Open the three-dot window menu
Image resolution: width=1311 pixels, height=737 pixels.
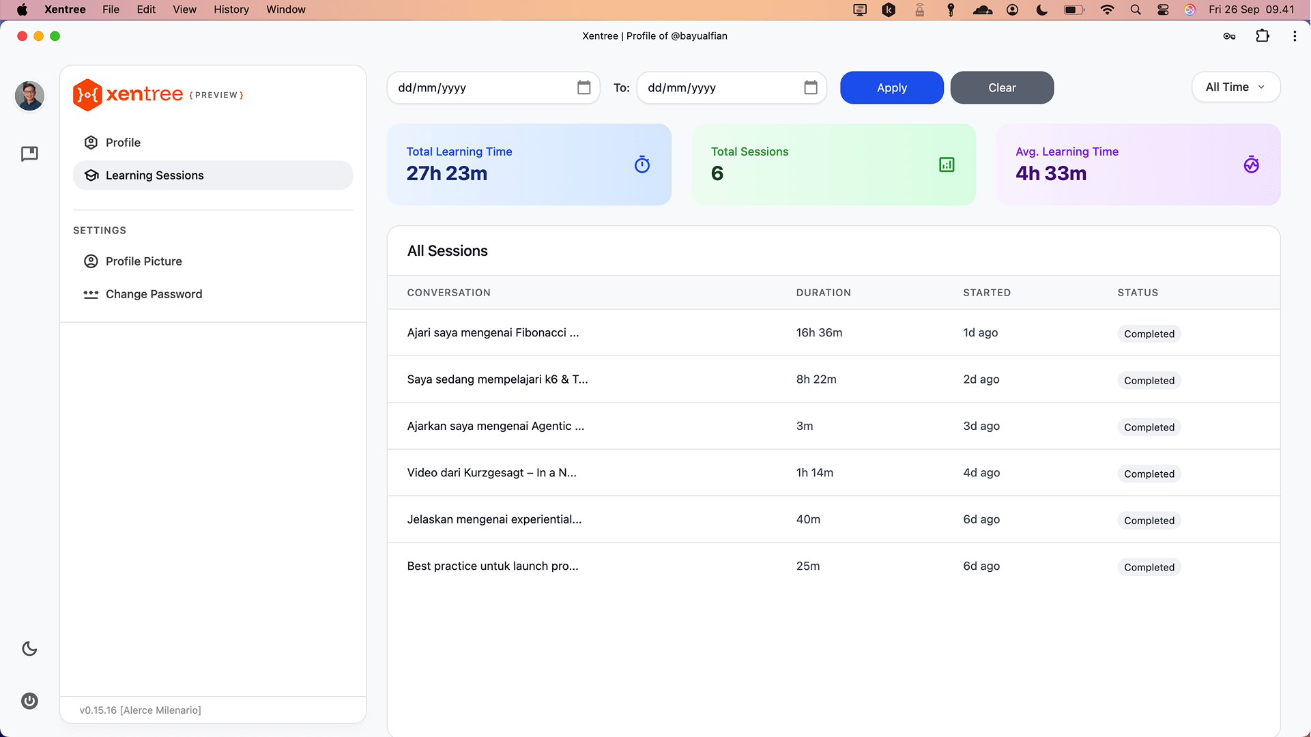(1294, 36)
